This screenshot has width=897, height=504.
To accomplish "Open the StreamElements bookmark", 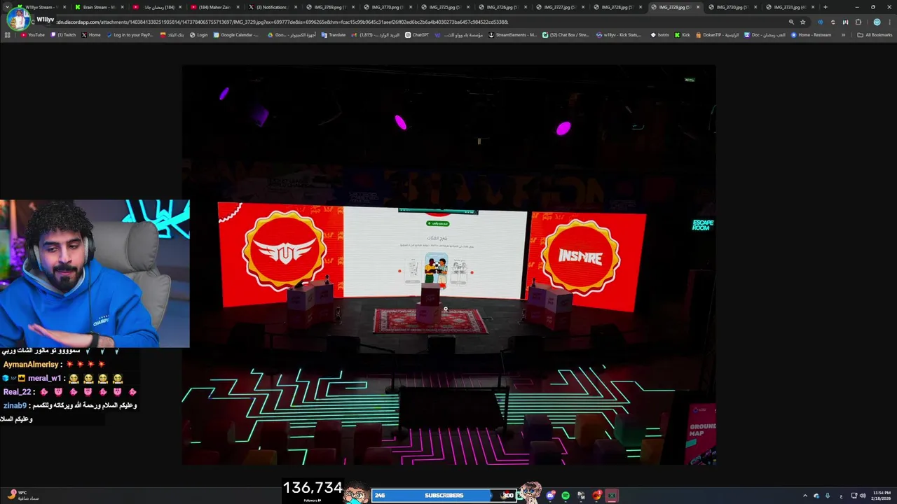I will [x=512, y=35].
